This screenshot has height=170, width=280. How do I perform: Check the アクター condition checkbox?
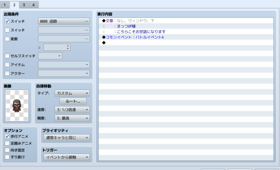tap(7, 73)
